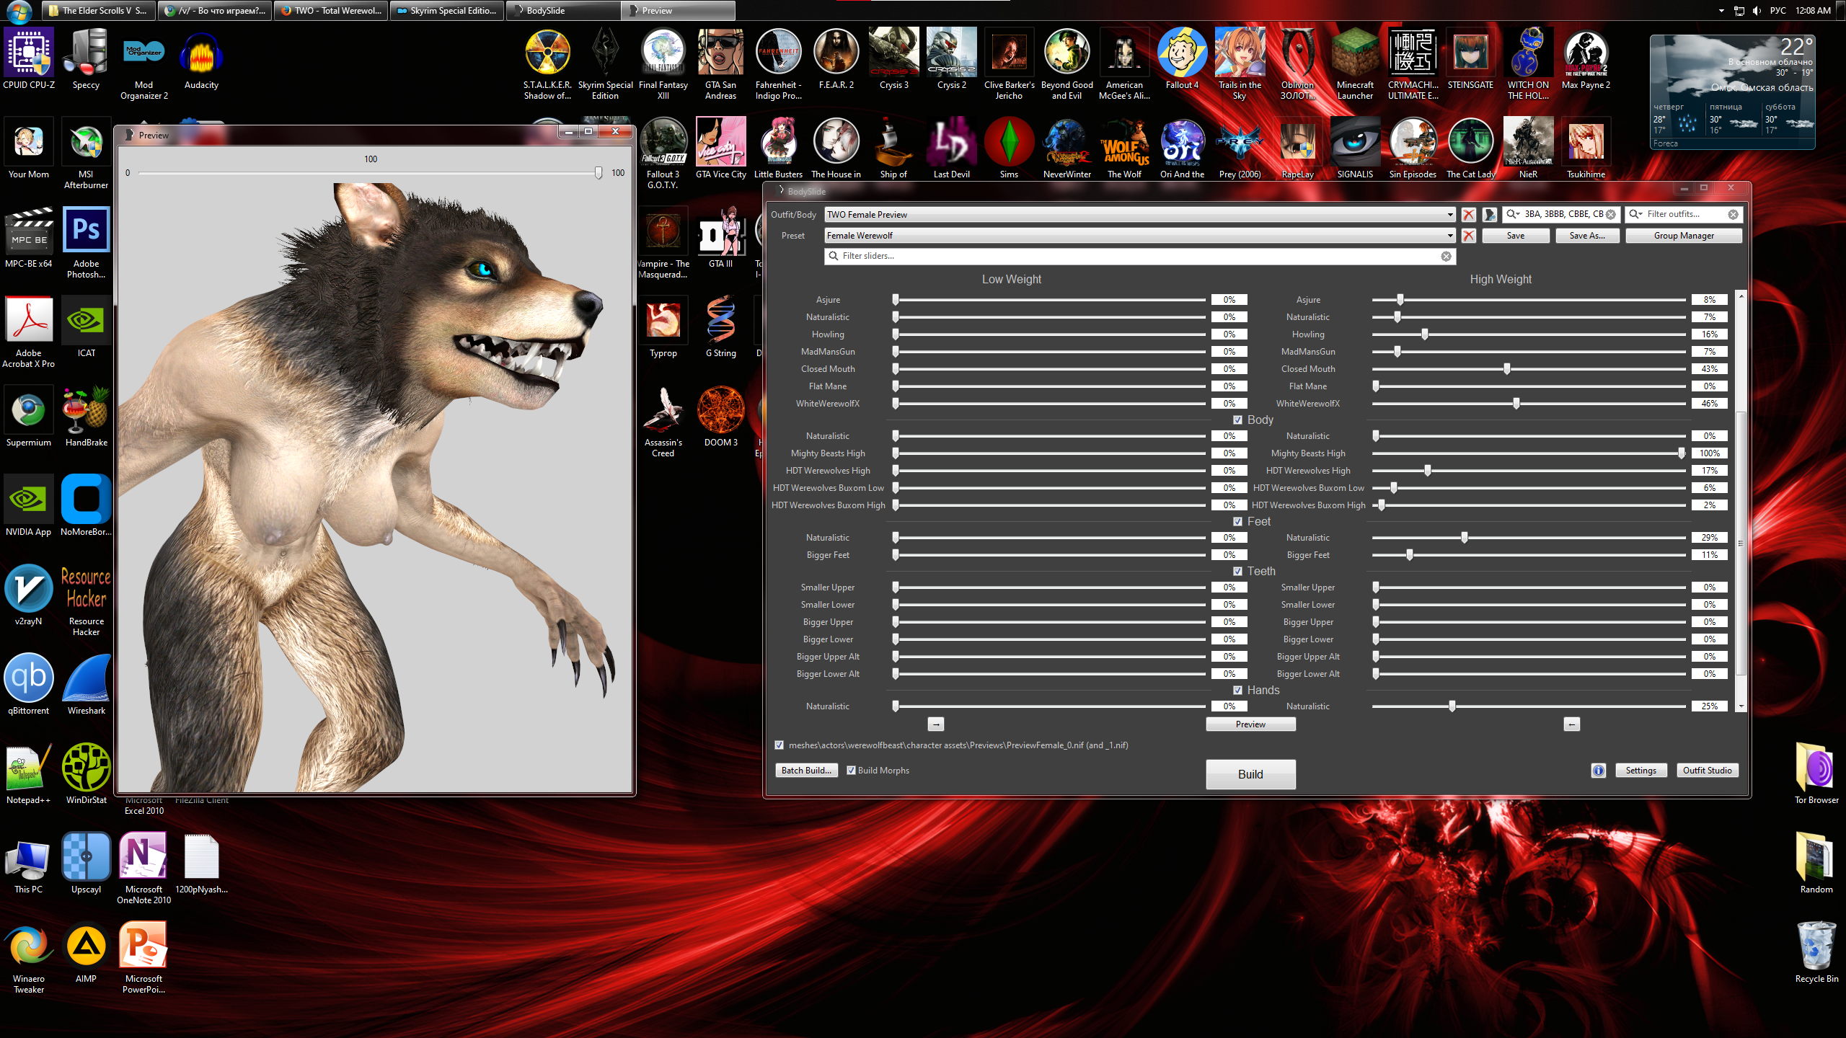Delete the TWO Female Preview outfit project
Image resolution: width=1846 pixels, height=1038 pixels.
tap(1468, 215)
